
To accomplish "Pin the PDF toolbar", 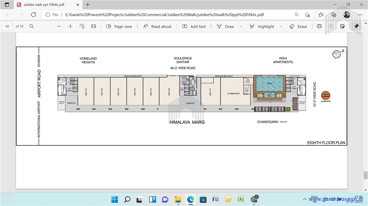I will [x=356, y=26].
